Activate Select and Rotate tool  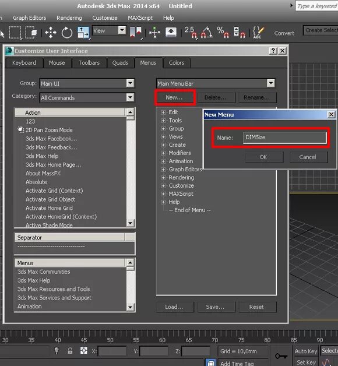pyautogui.click(x=67, y=32)
